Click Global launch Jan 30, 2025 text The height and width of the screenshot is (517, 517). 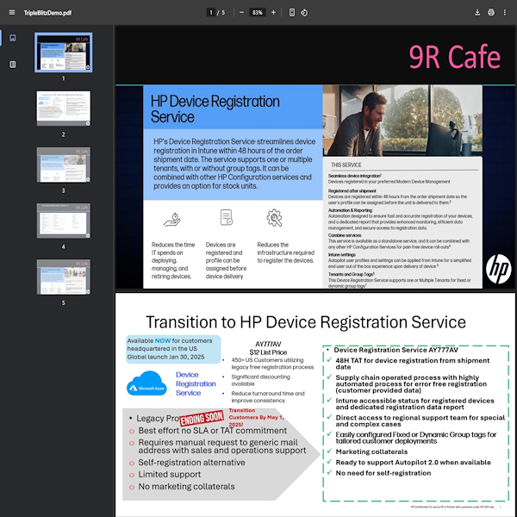point(165,357)
